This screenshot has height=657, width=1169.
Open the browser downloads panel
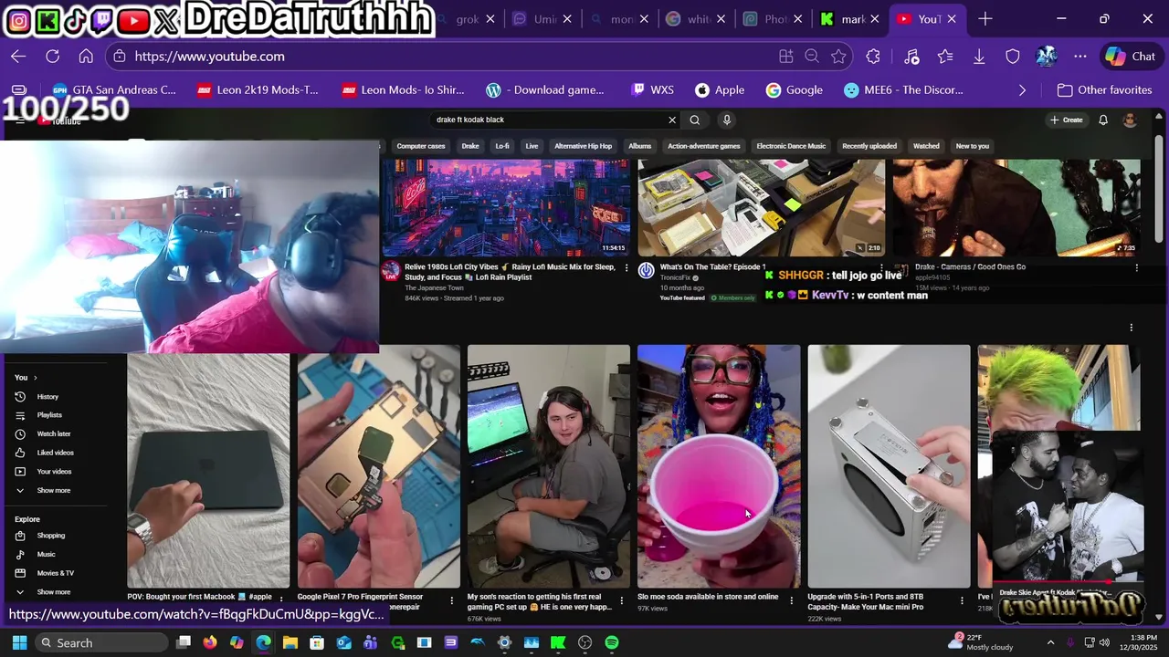click(979, 57)
